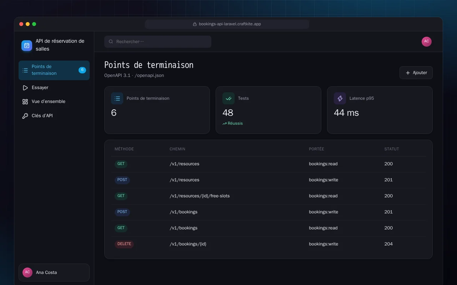The image size is (457, 285).
Task: Click STATUT column header
Action: click(x=392, y=149)
